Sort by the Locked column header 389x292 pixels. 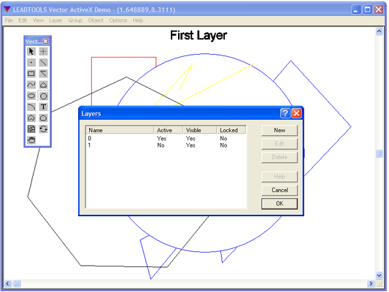coord(231,130)
